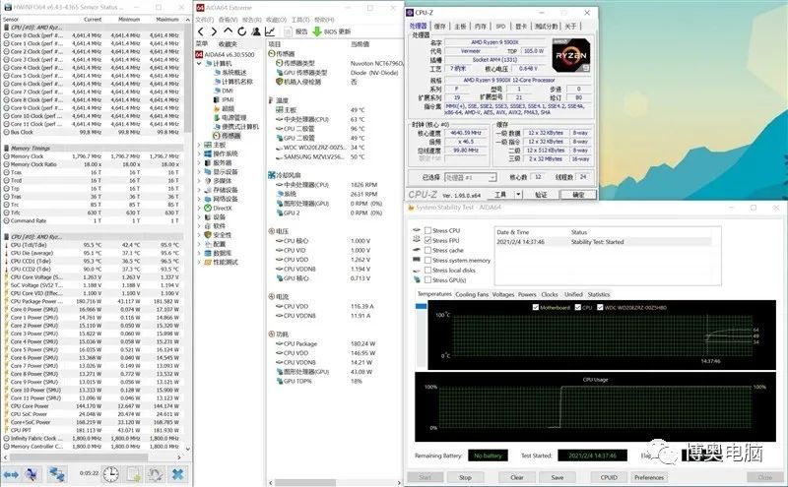
Task: Click HWiNFO horizontal scrollbar thumb
Action: tap(79, 457)
